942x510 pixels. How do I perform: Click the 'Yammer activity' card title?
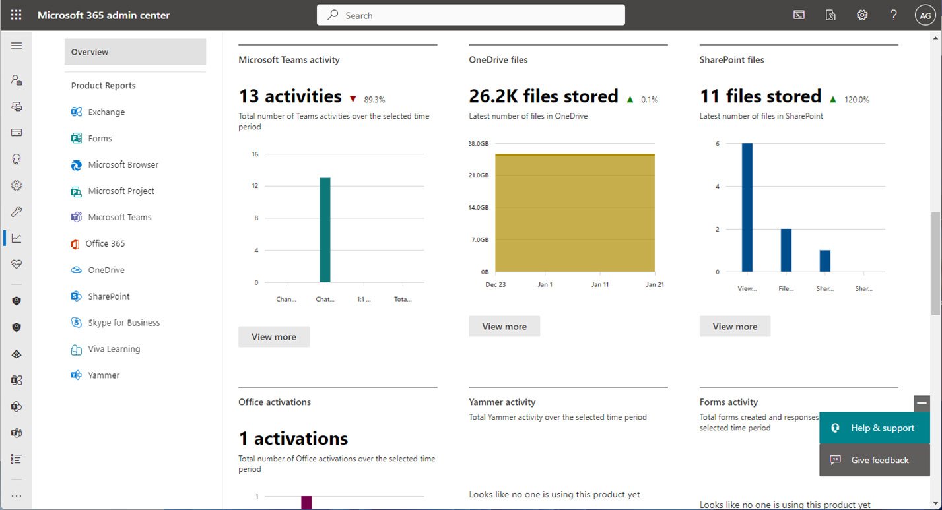(502, 402)
